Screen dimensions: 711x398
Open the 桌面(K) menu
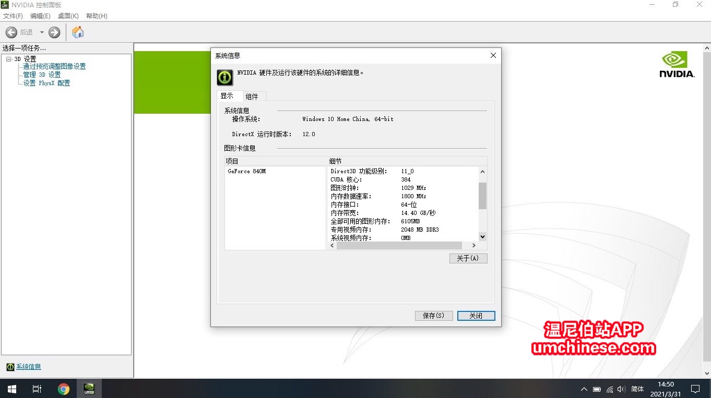(68, 16)
